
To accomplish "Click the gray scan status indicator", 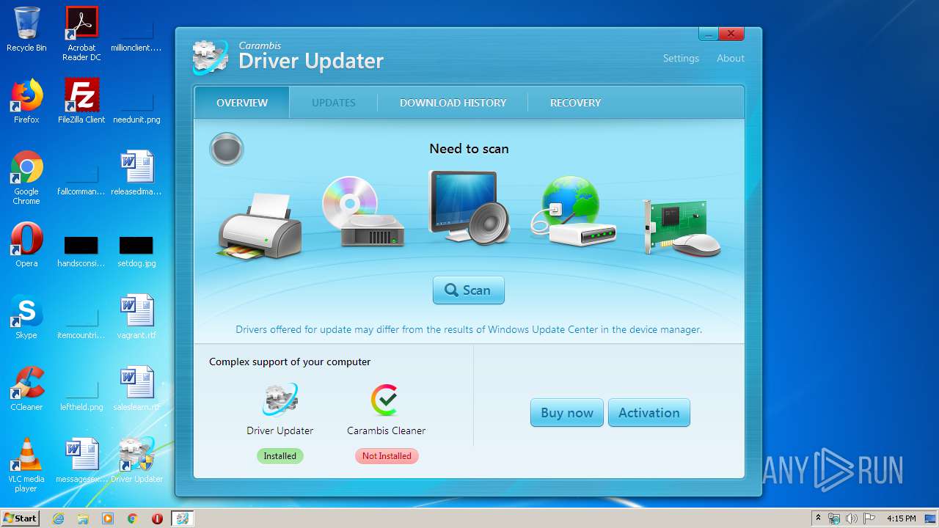I will click(x=227, y=149).
